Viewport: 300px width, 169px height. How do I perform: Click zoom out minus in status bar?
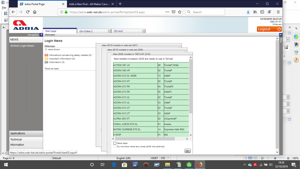(x=262, y=158)
